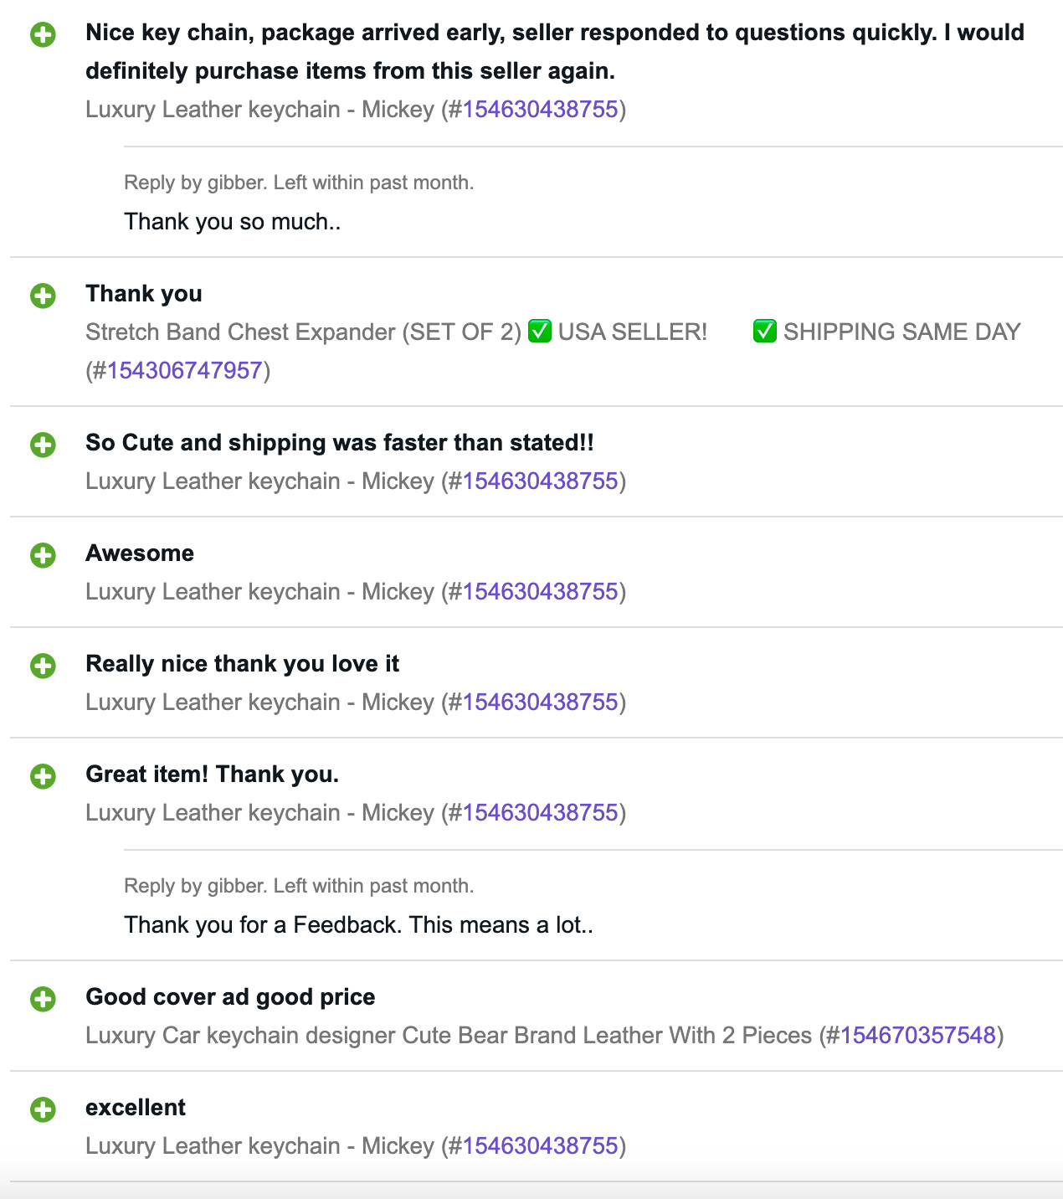This screenshot has height=1199, width=1063.
Task: Click green plus icon beside "Great item!"
Action: (43, 777)
